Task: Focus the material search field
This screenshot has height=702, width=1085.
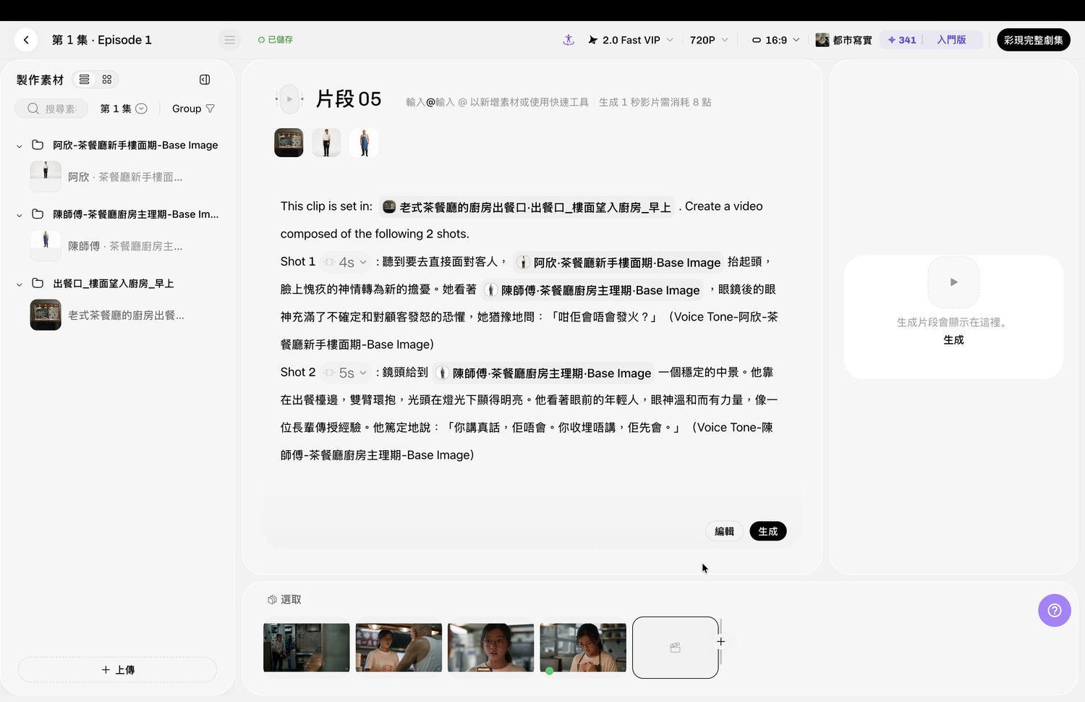Action: point(51,109)
